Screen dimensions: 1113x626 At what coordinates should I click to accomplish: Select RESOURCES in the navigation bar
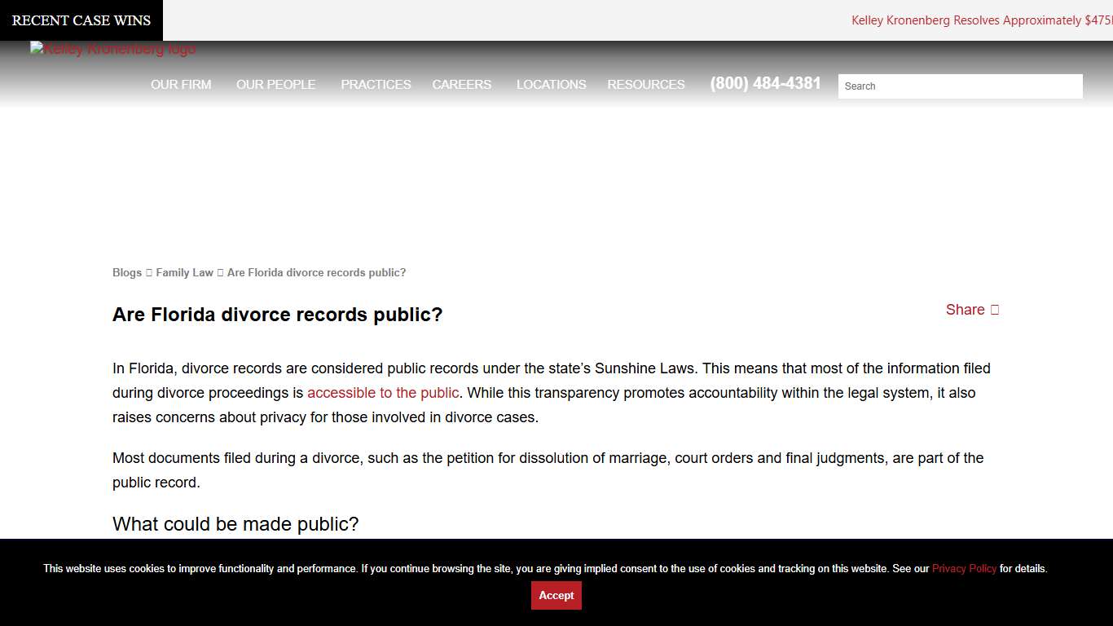[645, 84]
